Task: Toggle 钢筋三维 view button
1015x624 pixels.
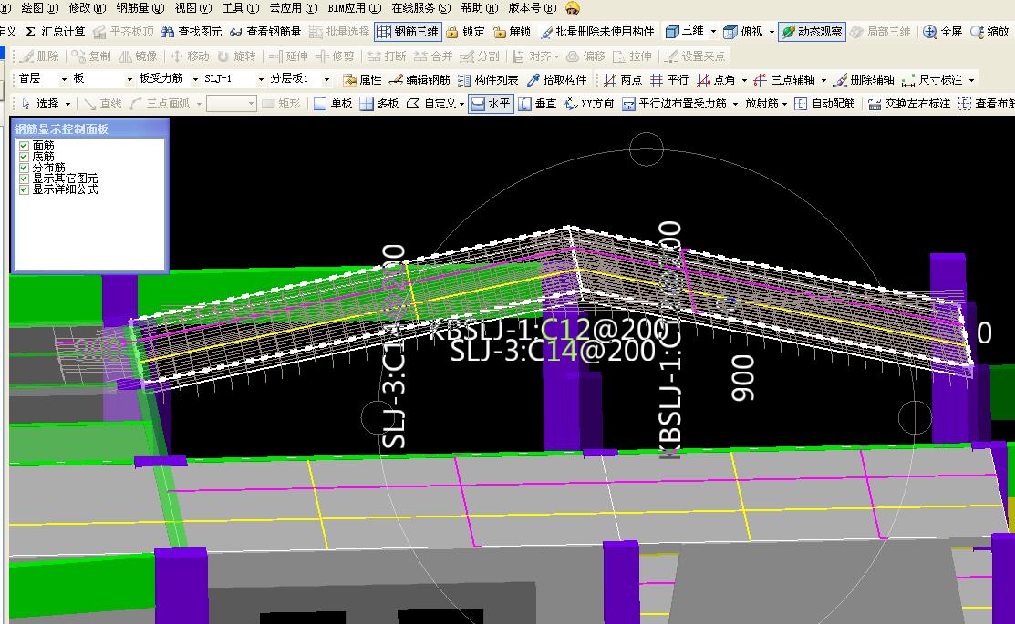Action: (x=408, y=32)
